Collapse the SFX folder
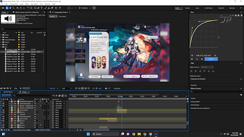This screenshot has height=137, width=244. [x=1, y=47]
